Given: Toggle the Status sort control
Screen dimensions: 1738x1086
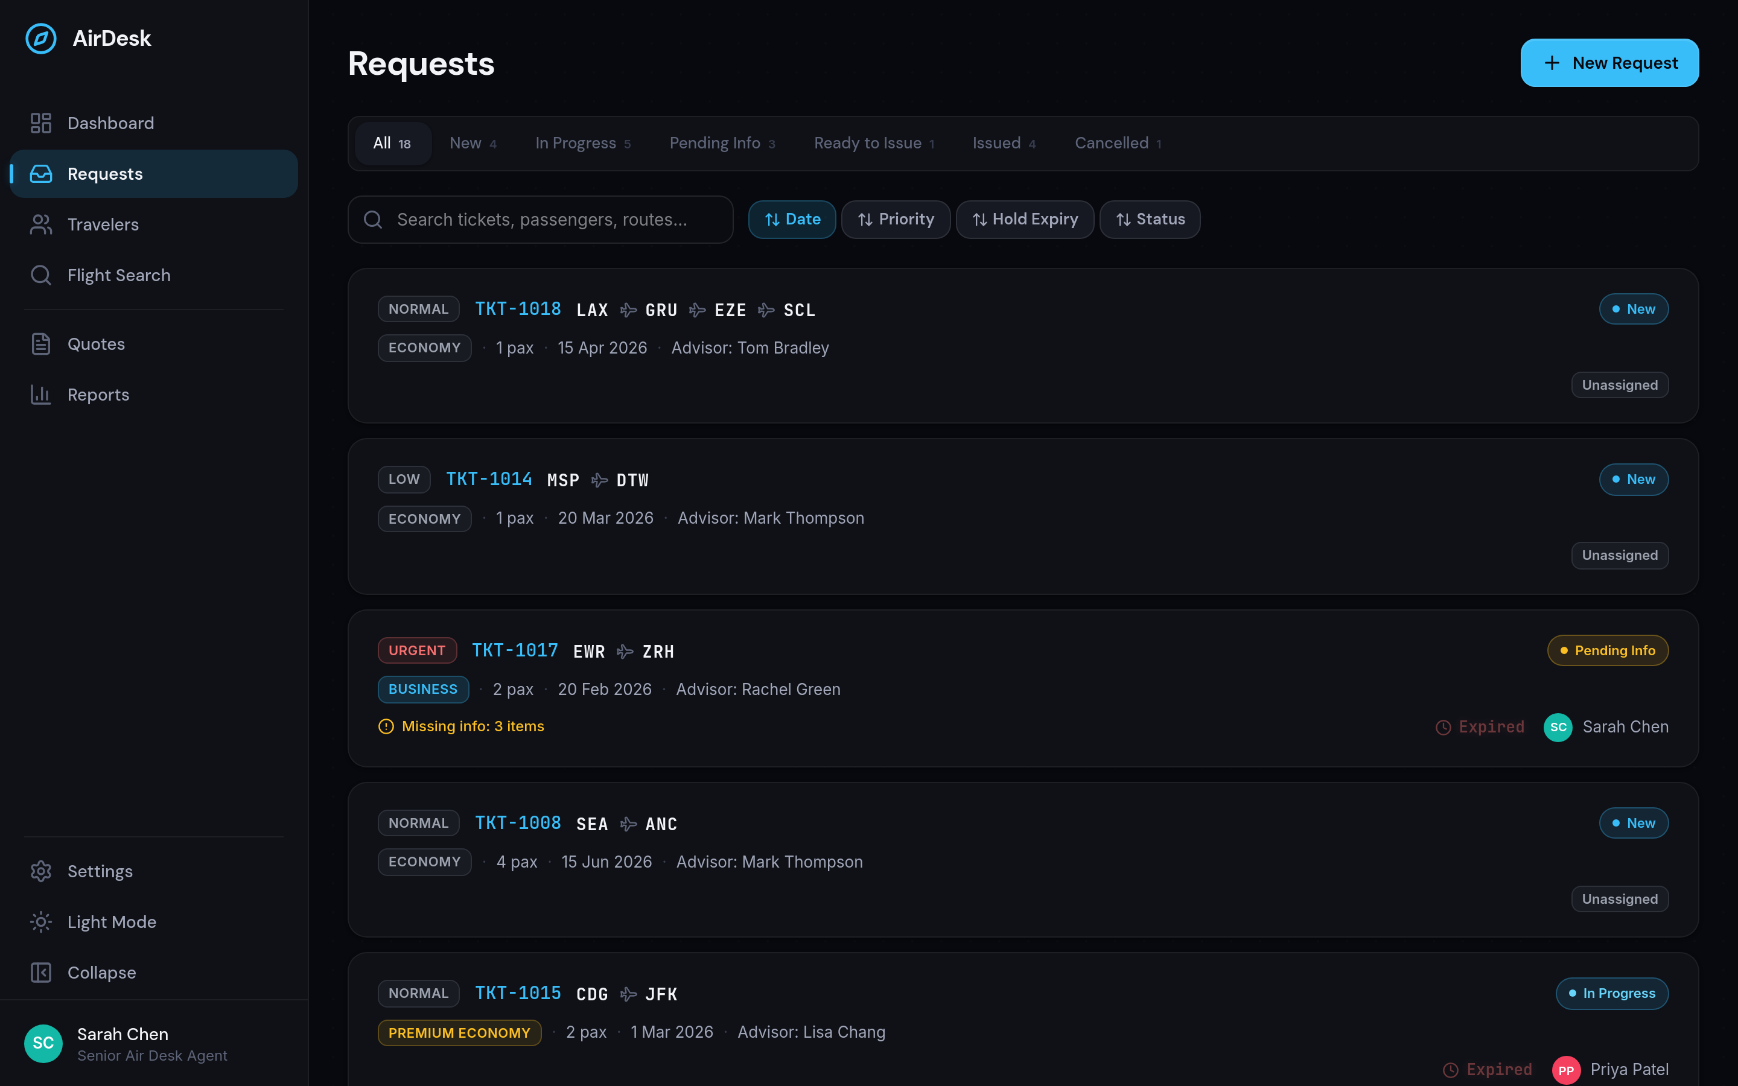Looking at the screenshot, I should coord(1149,219).
